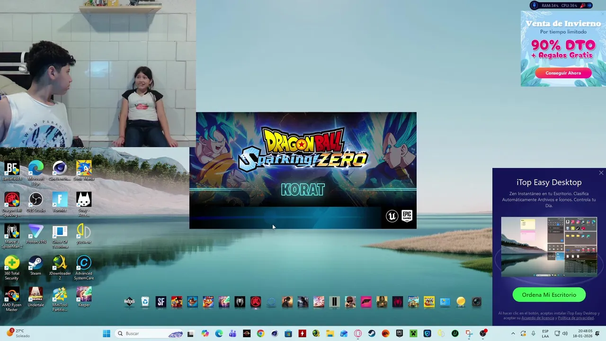
Task: Click the iTop Easy Desktop preview image
Action: tap(549, 246)
